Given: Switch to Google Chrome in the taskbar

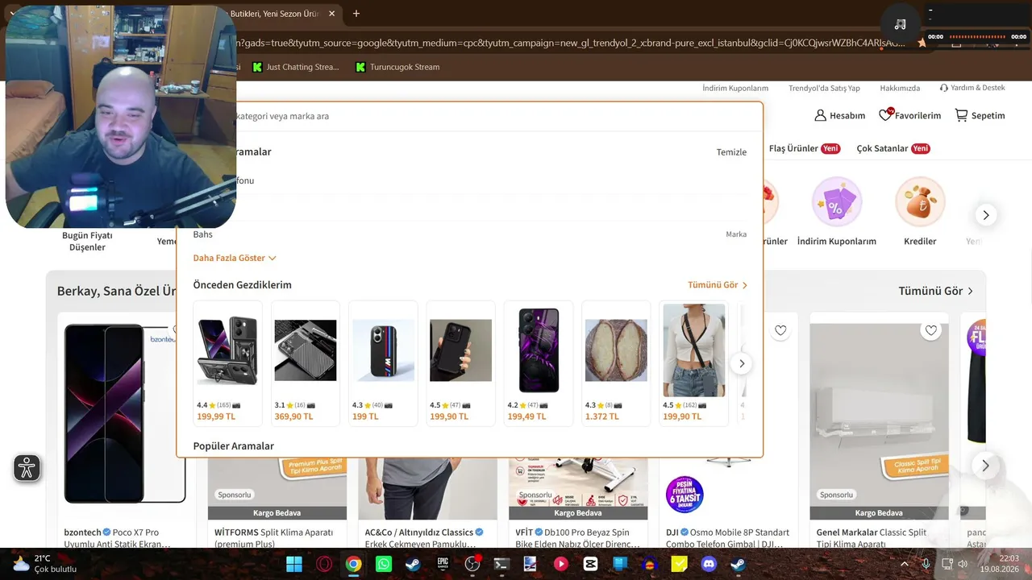Looking at the screenshot, I should coord(354,565).
